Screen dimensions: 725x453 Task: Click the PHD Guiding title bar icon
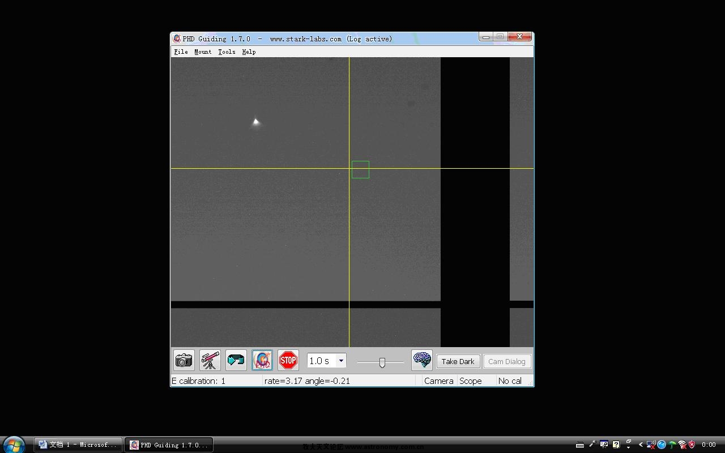[177, 39]
